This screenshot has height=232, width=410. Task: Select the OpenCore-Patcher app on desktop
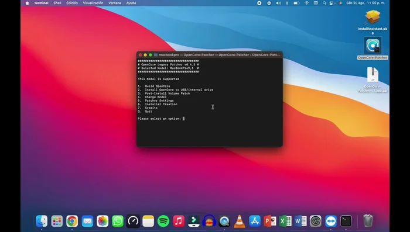tap(373, 49)
